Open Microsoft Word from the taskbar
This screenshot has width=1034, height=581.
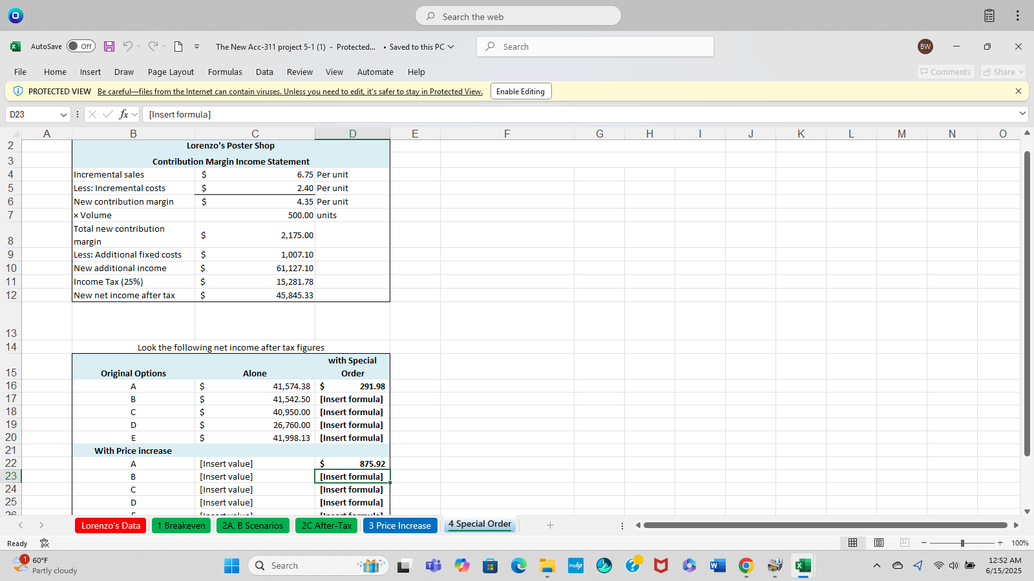click(x=717, y=566)
